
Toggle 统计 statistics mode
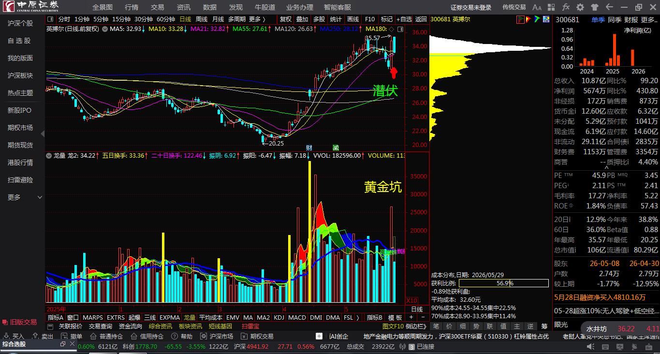pos(336,19)
